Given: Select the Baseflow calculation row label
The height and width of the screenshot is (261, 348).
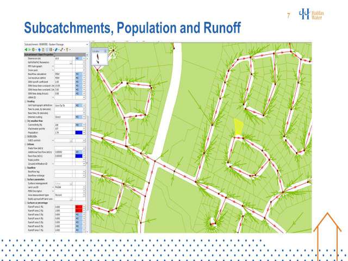Looking at the screenshot, I should click(37, 74).
